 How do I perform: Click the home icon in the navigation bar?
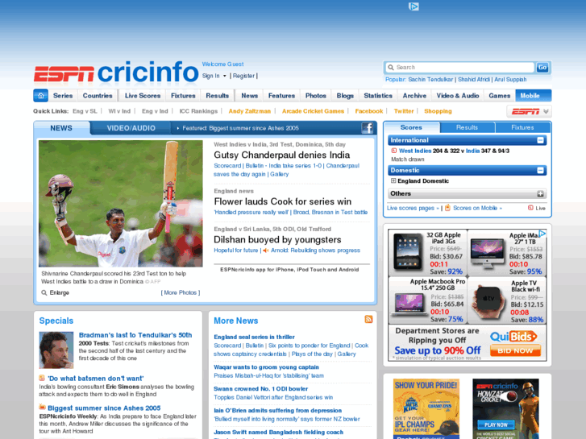point(41,96)
